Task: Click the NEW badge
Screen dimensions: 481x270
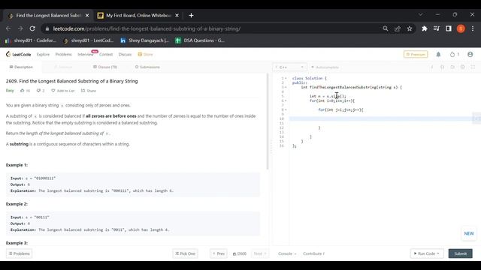Action: coord(469,233)
